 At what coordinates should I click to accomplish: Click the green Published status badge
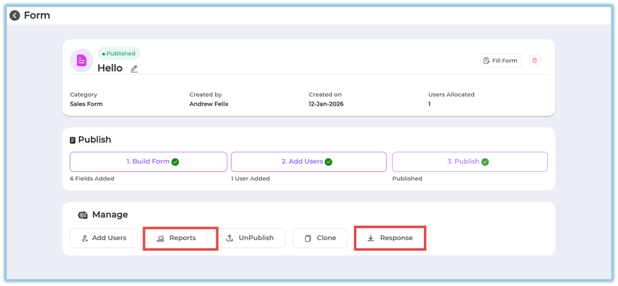(119, 53)
